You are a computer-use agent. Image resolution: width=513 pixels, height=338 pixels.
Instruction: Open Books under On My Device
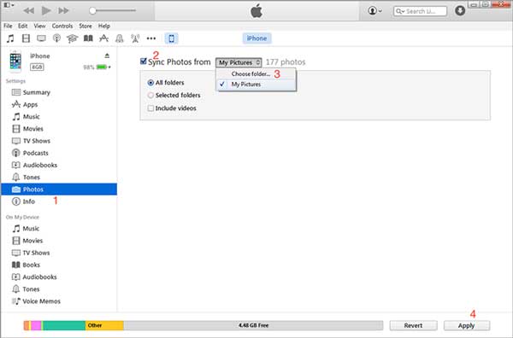tap(59, 265)
